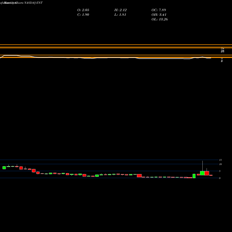The height and width of the screenshot is (232, 232).
Task: Select the large red candle beside the tallest-wick candle
Action: [x=207, y=173]
